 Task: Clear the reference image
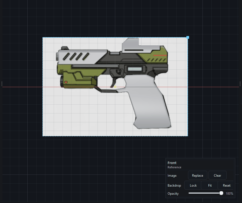coord(217,176)
